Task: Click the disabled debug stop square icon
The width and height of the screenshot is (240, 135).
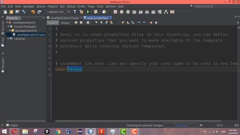Action: tap(115, 12)
